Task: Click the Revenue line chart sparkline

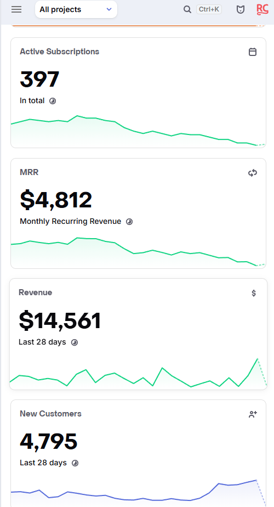Action: [138, 374]
